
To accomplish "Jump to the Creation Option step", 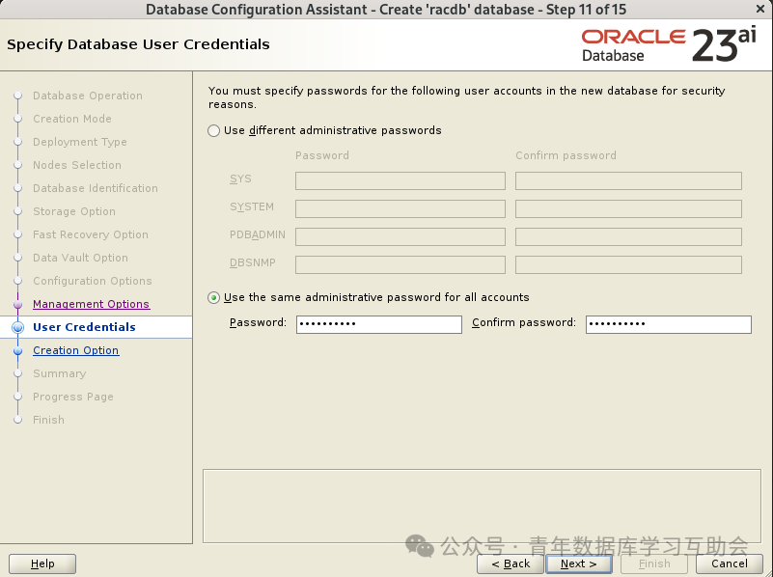I will coord(76,350).
